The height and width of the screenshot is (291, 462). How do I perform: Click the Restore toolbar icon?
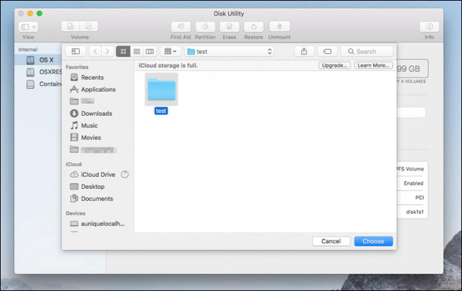pyautogui.click(x=253, y=27)
